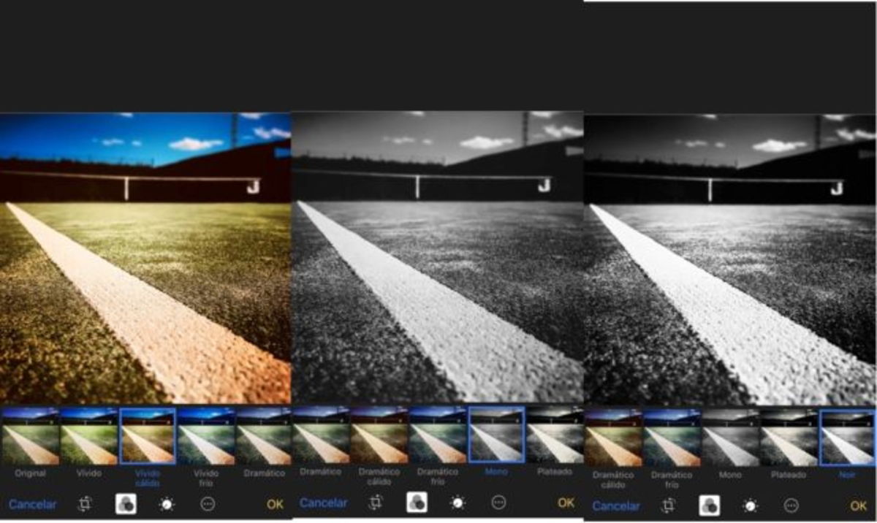Tap the crop icon in the left screen
Image resolution: width=877 pixels, height=523 pixels.
coord(85,504)
